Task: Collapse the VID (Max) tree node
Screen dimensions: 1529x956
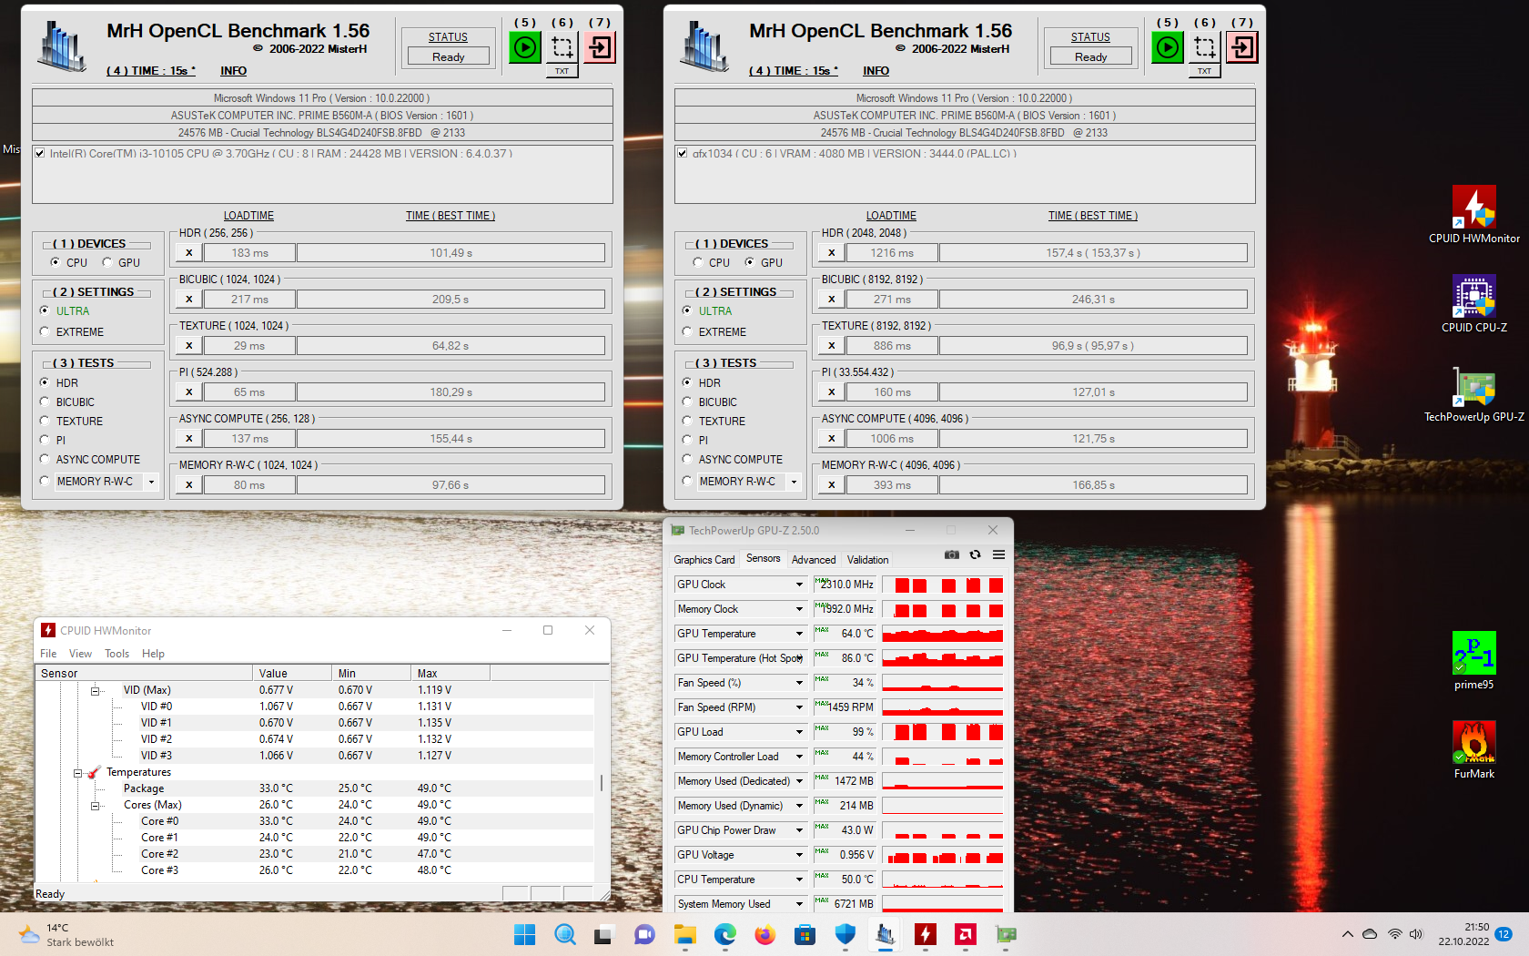Action: (x=95, y=691)
